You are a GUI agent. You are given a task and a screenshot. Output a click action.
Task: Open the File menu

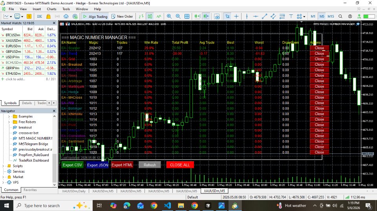pyautogui.click(x=11, y=9)
